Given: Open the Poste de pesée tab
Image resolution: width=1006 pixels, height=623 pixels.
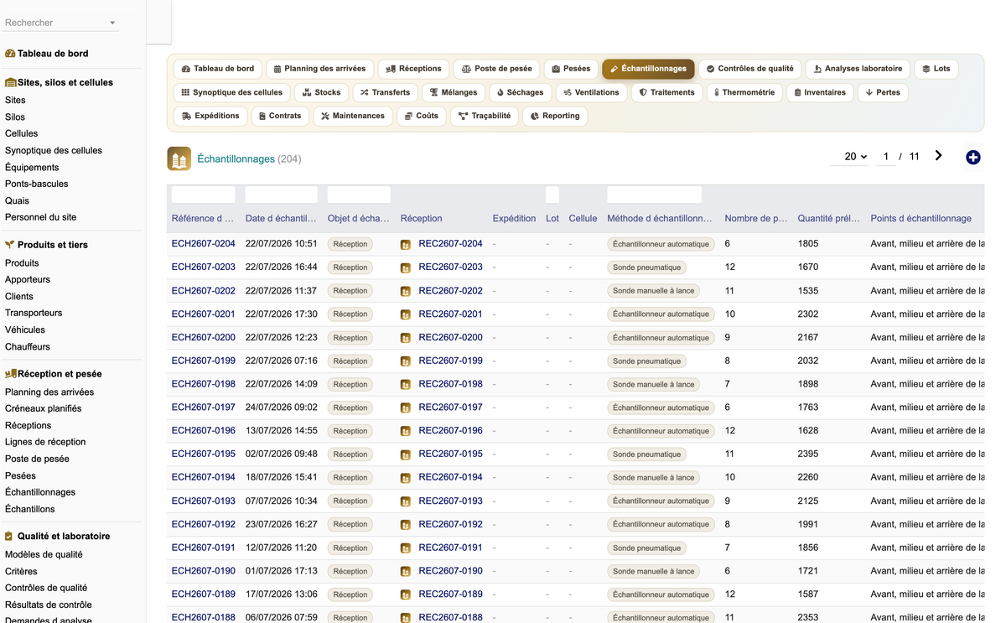Looking at the screenshot, I should [497, 69].
